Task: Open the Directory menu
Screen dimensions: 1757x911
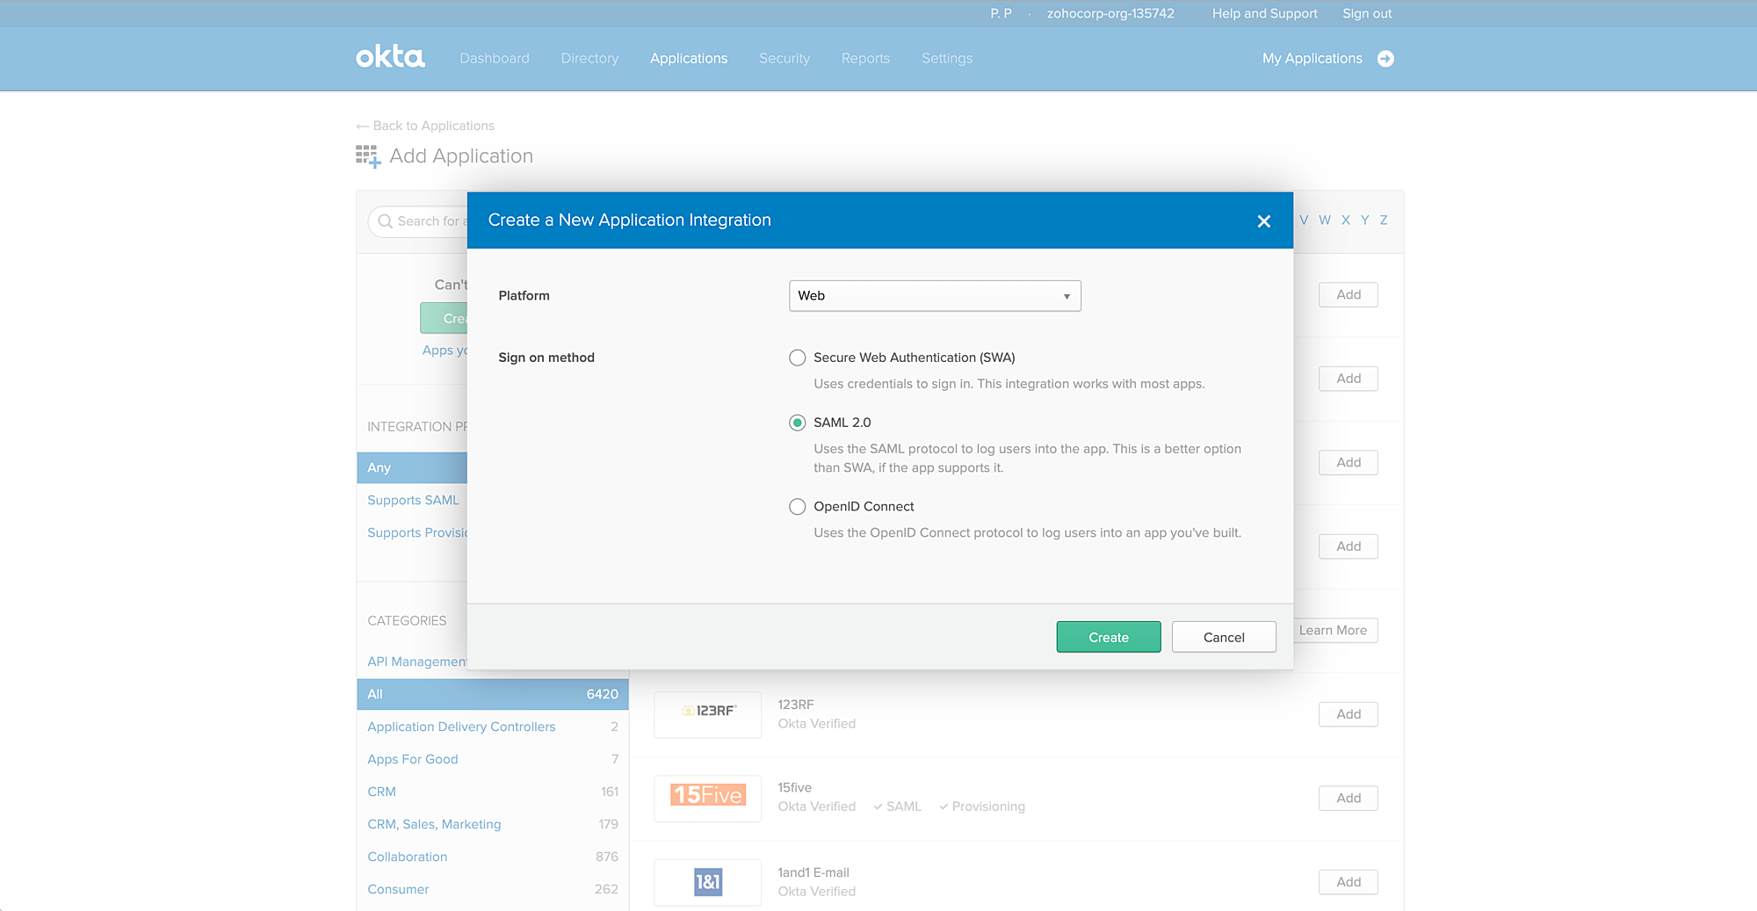Action: coord(589,59)
